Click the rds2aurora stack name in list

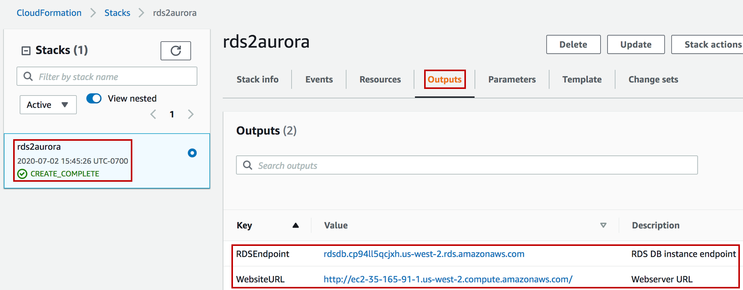(x=39, y=147)
